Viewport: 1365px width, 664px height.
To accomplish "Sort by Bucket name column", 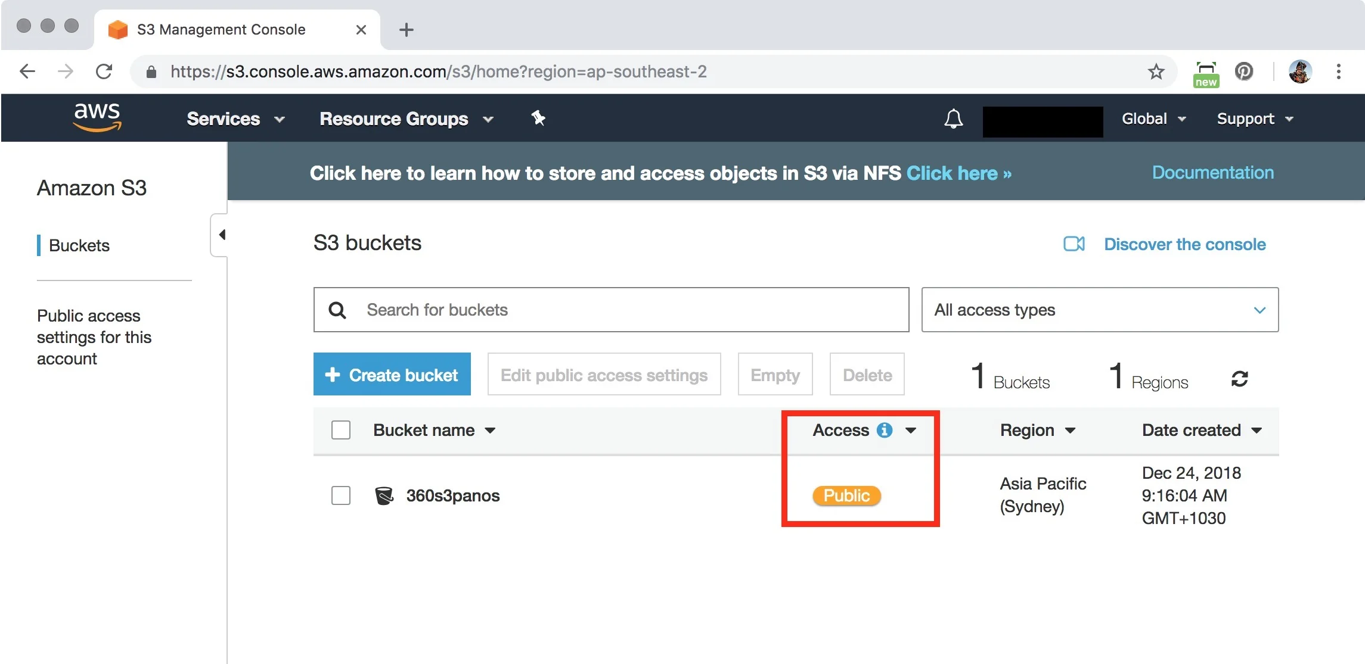I will tap(434, 430).
